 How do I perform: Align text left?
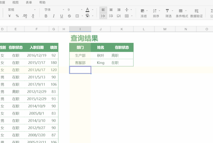tap(103, 10)
